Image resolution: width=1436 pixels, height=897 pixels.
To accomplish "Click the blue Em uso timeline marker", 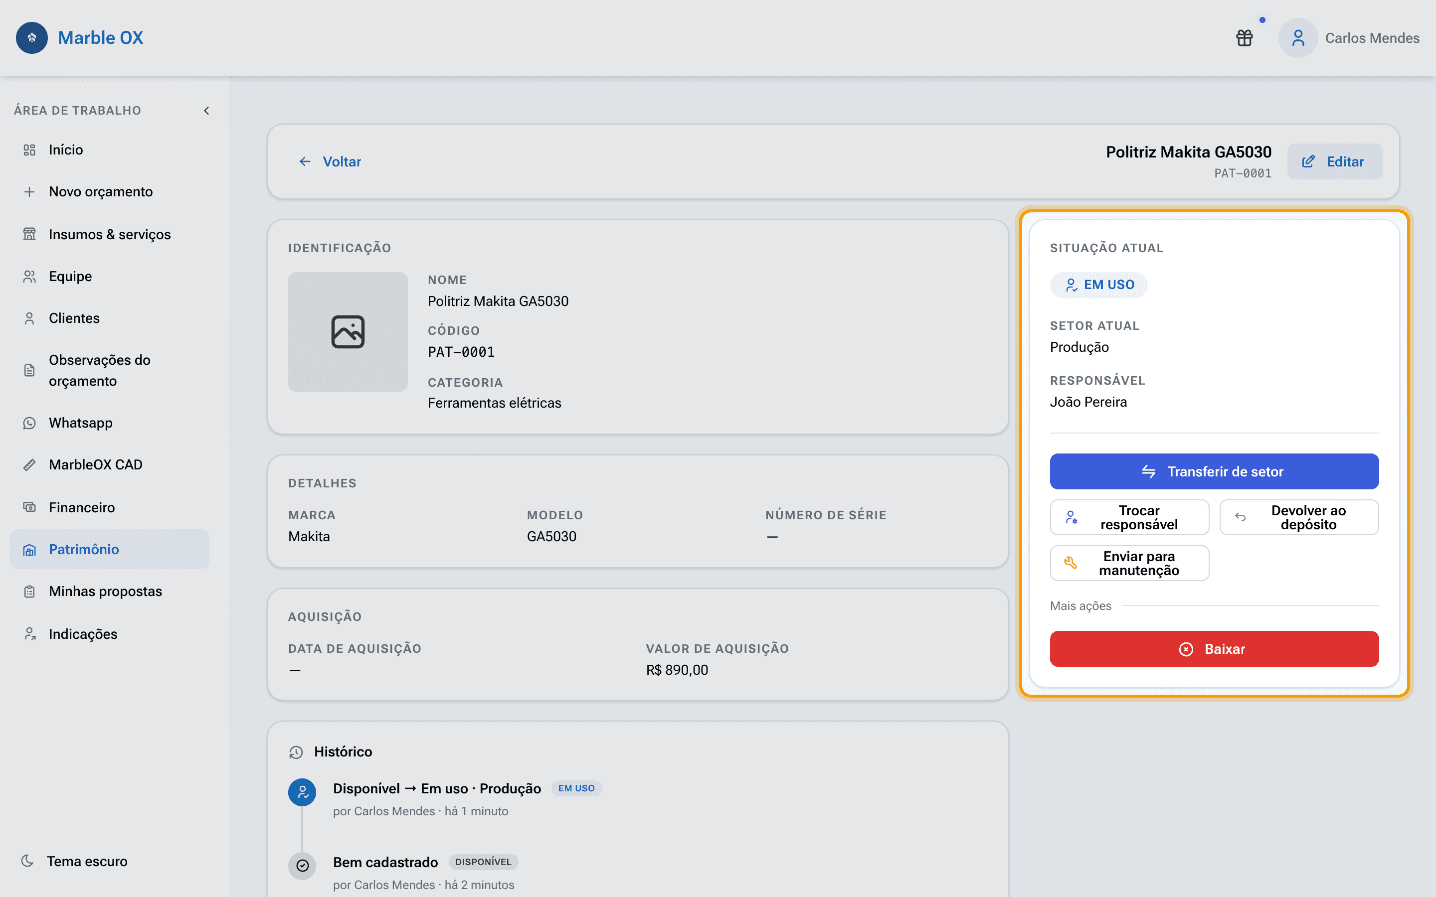I will pyautogui.click(x=302, y=792).
